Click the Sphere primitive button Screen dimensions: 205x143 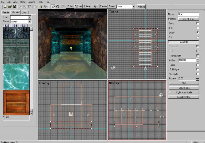point(87,6)
